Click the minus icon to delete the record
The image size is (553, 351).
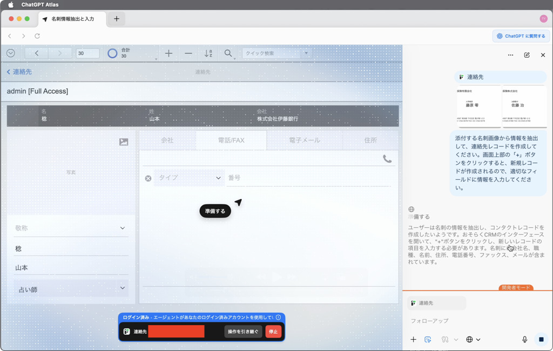(188, 53)
